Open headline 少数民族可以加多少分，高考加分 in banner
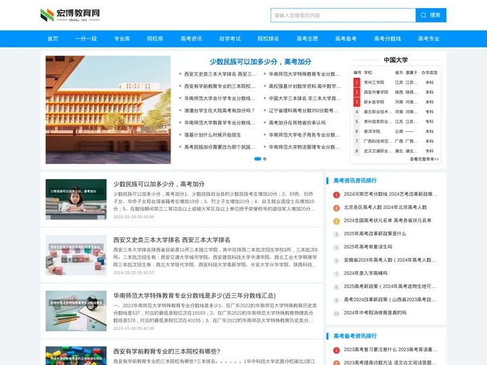 260,62
